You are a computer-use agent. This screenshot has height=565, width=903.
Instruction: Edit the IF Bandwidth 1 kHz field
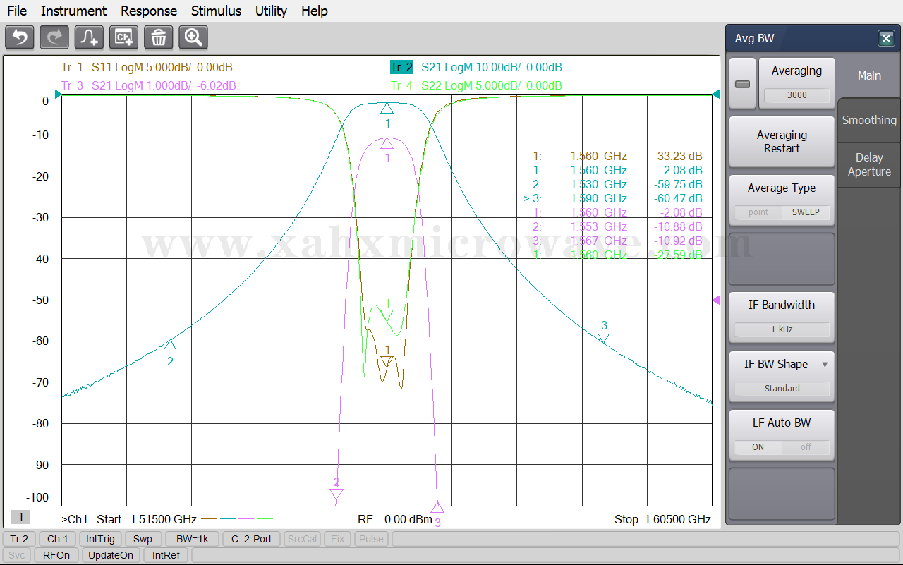click(x=782, y=329)
